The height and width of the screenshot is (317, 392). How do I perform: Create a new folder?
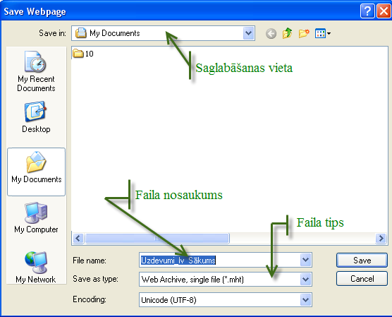pos(304,33)
